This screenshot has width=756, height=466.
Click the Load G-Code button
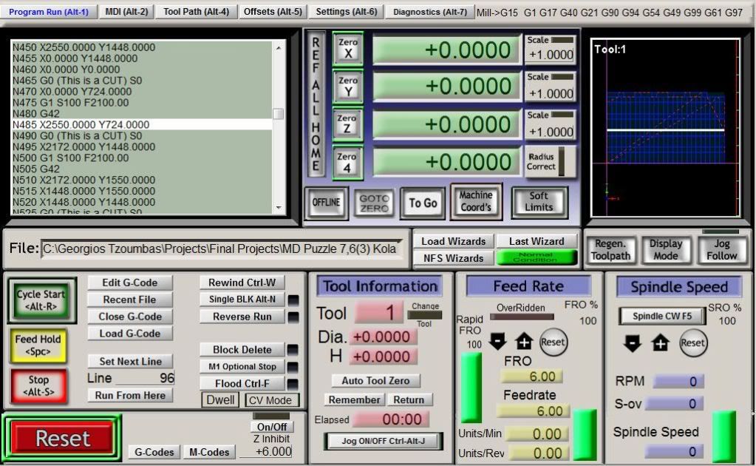click(x=129, y=334)
